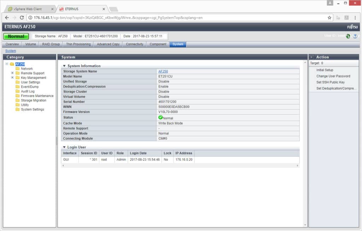Select User Settings in category tree
Screen dimensions: 362x231
[x=30, y=82]
